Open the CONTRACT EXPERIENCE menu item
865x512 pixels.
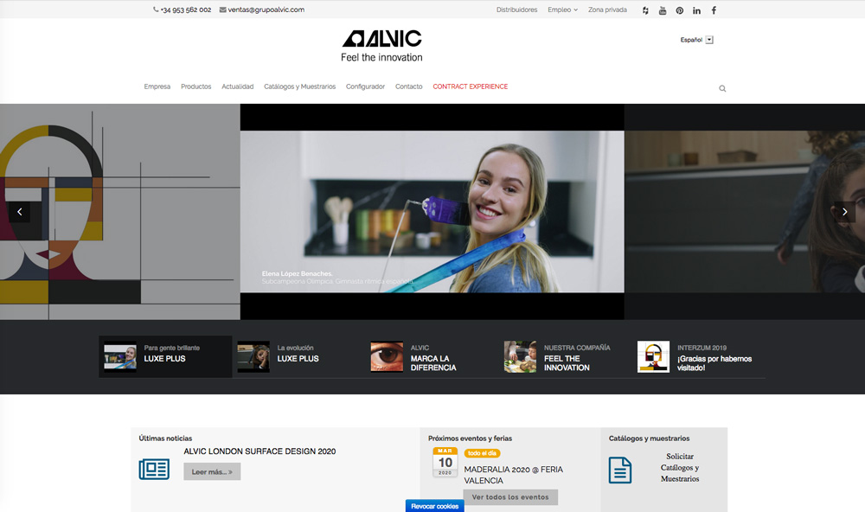470,86
